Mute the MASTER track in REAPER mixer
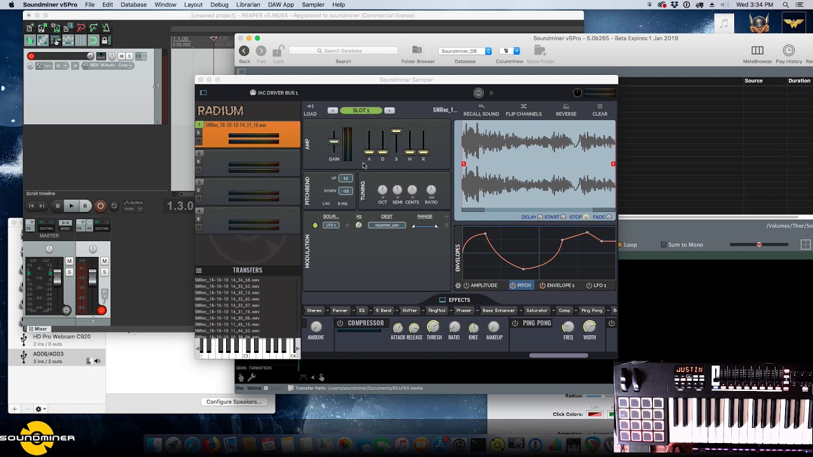Viewport: 813px width, 457px height. click(69, 261)
